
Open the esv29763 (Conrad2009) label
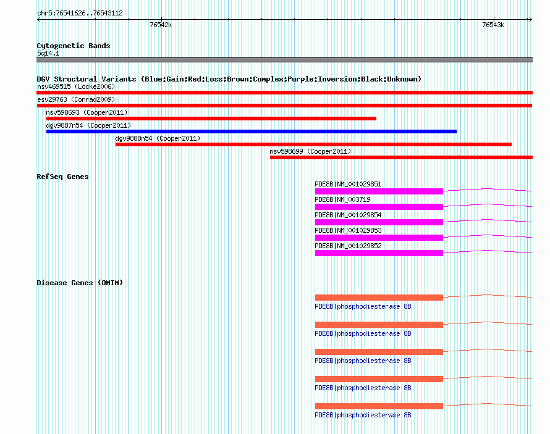click(x=76, y=99)
